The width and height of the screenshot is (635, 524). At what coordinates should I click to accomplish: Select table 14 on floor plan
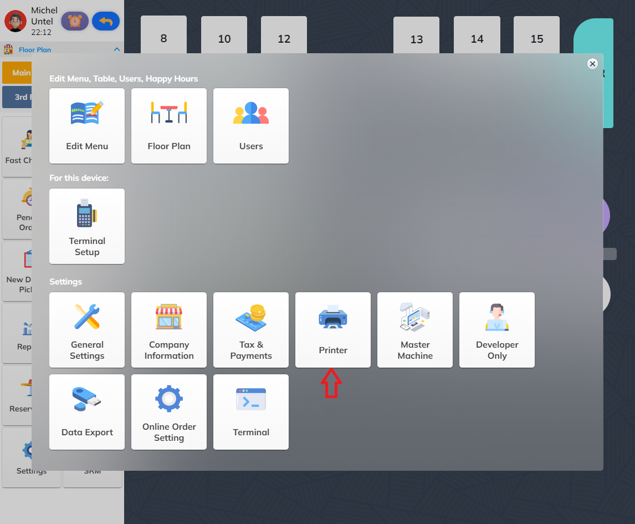pos(477,35)
